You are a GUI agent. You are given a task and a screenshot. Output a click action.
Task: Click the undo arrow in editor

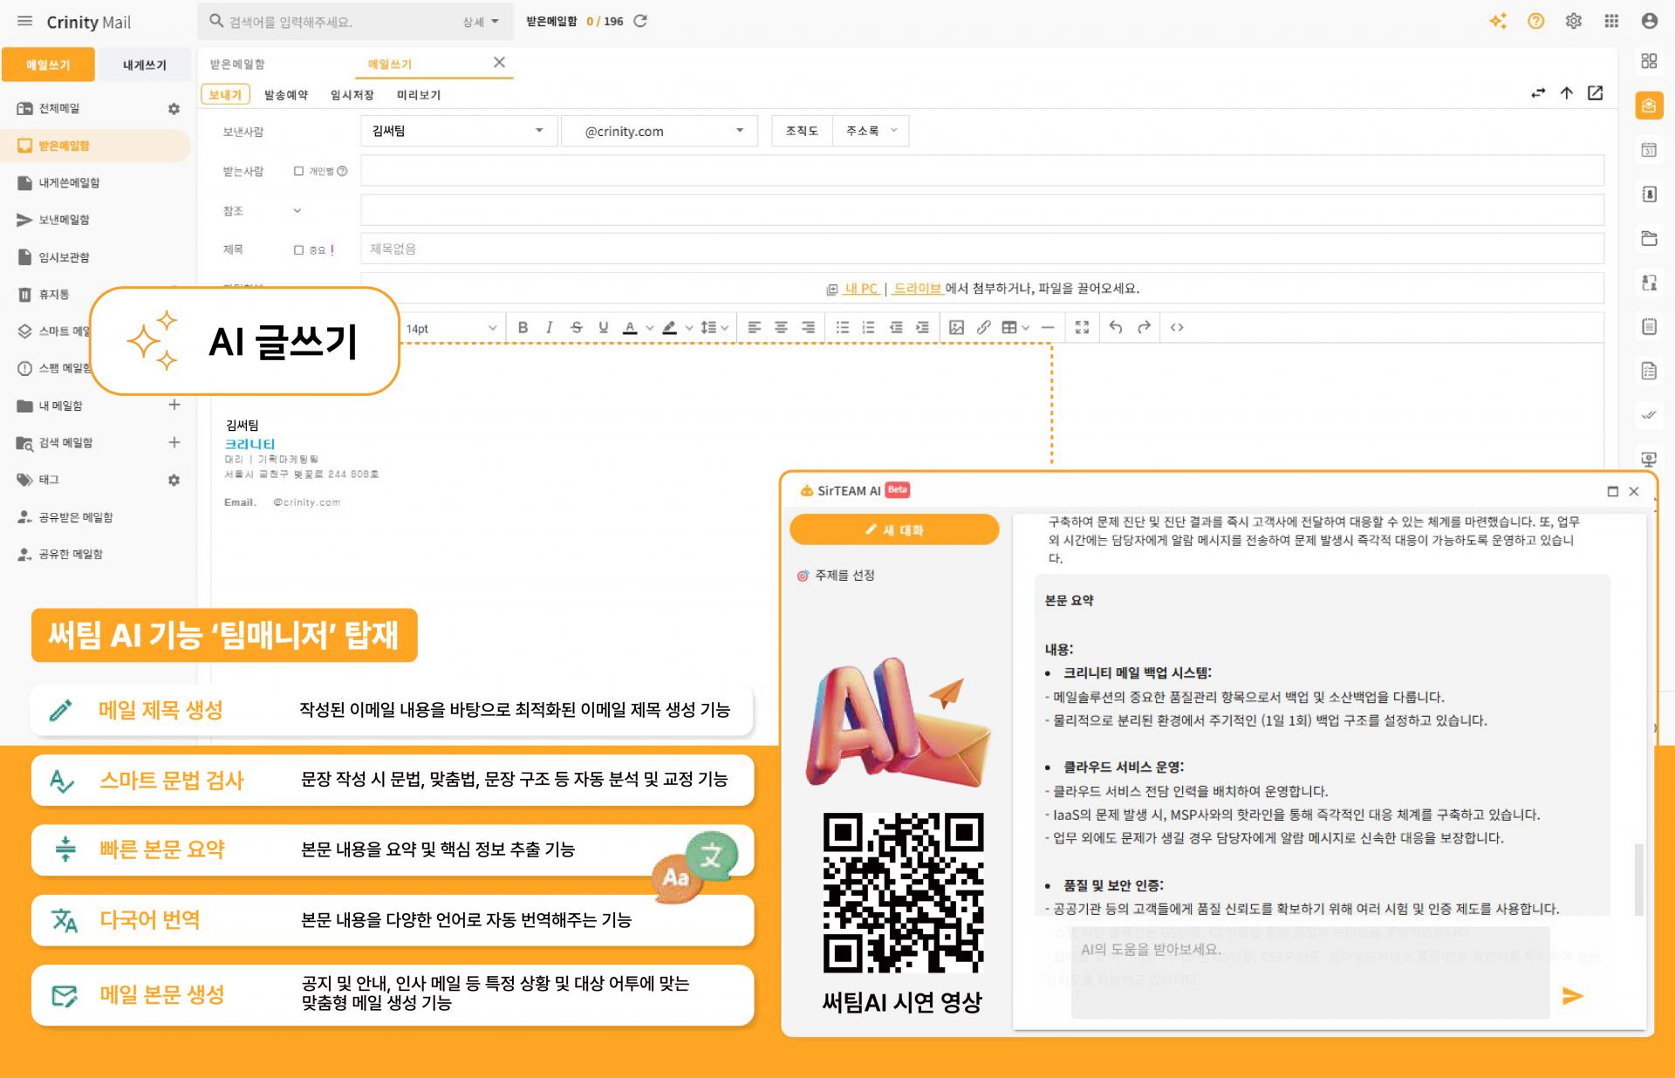coord(1115,327)
